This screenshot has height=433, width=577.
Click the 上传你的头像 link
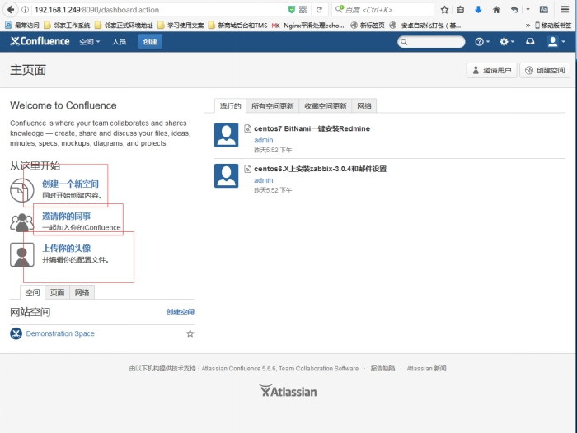(x=67, y=248)
